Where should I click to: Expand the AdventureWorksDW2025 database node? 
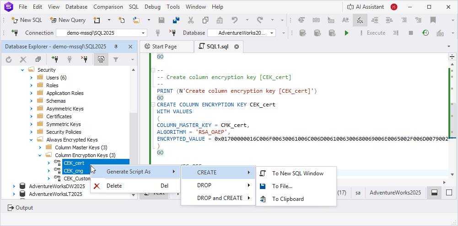click(14, 186)
